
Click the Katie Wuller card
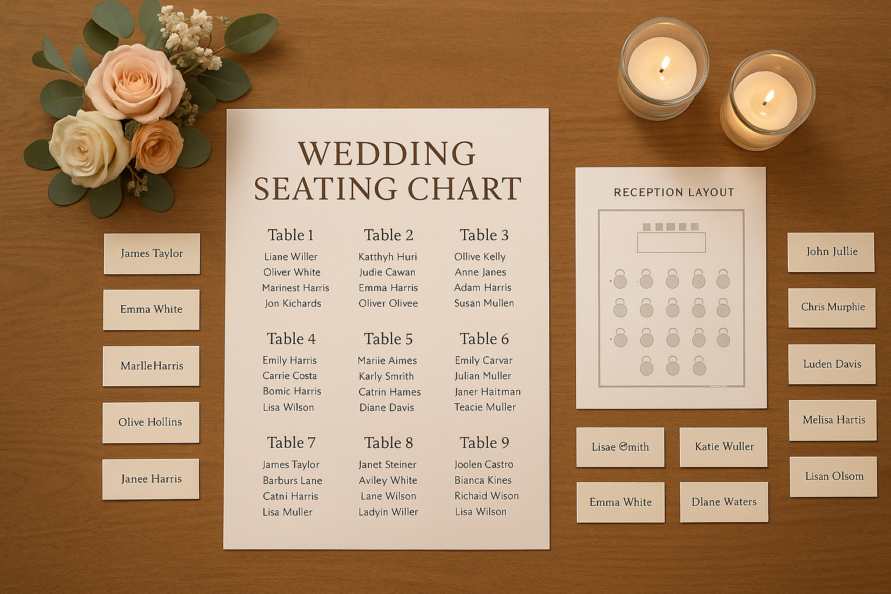pos(723,447)
